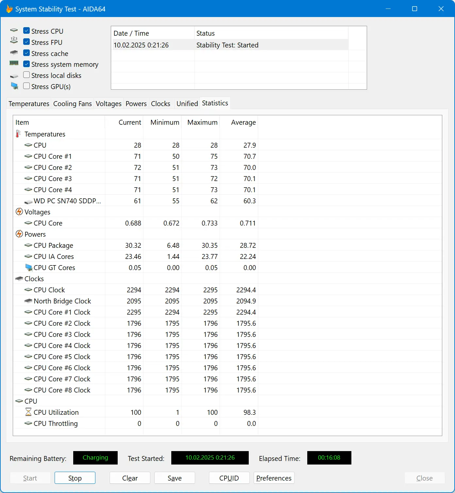Uncheck the Stress FPU checkbox

(x=26, y=42)
